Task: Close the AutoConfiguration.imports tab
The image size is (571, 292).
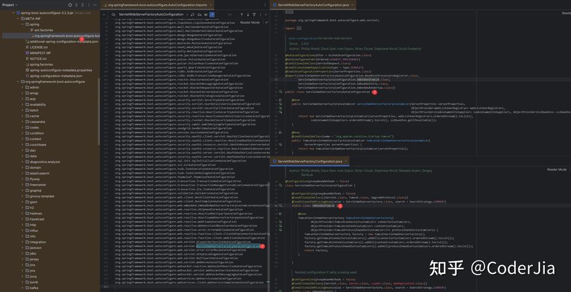Action: tap(210, 5)
